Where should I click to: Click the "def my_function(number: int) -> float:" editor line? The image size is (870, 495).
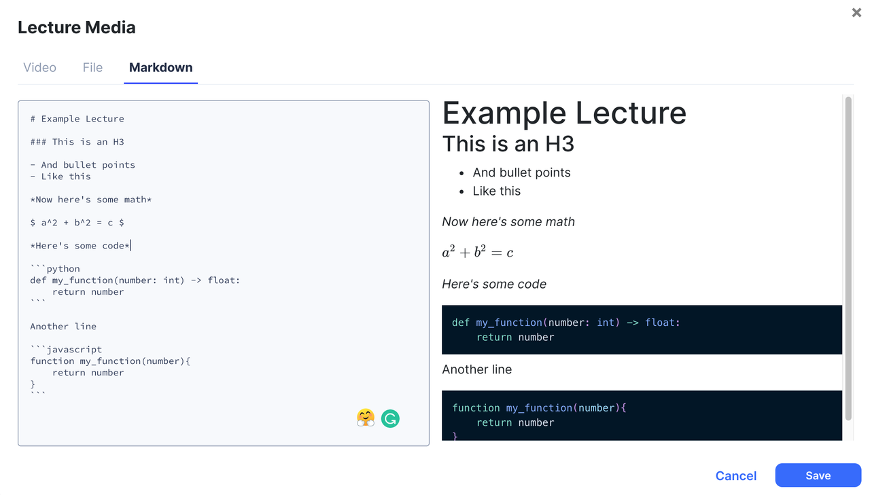click(135, 280)
